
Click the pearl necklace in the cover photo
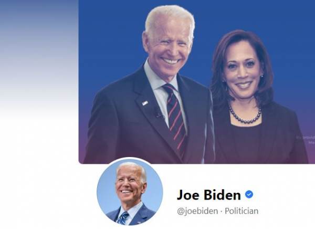coord(245,113)
